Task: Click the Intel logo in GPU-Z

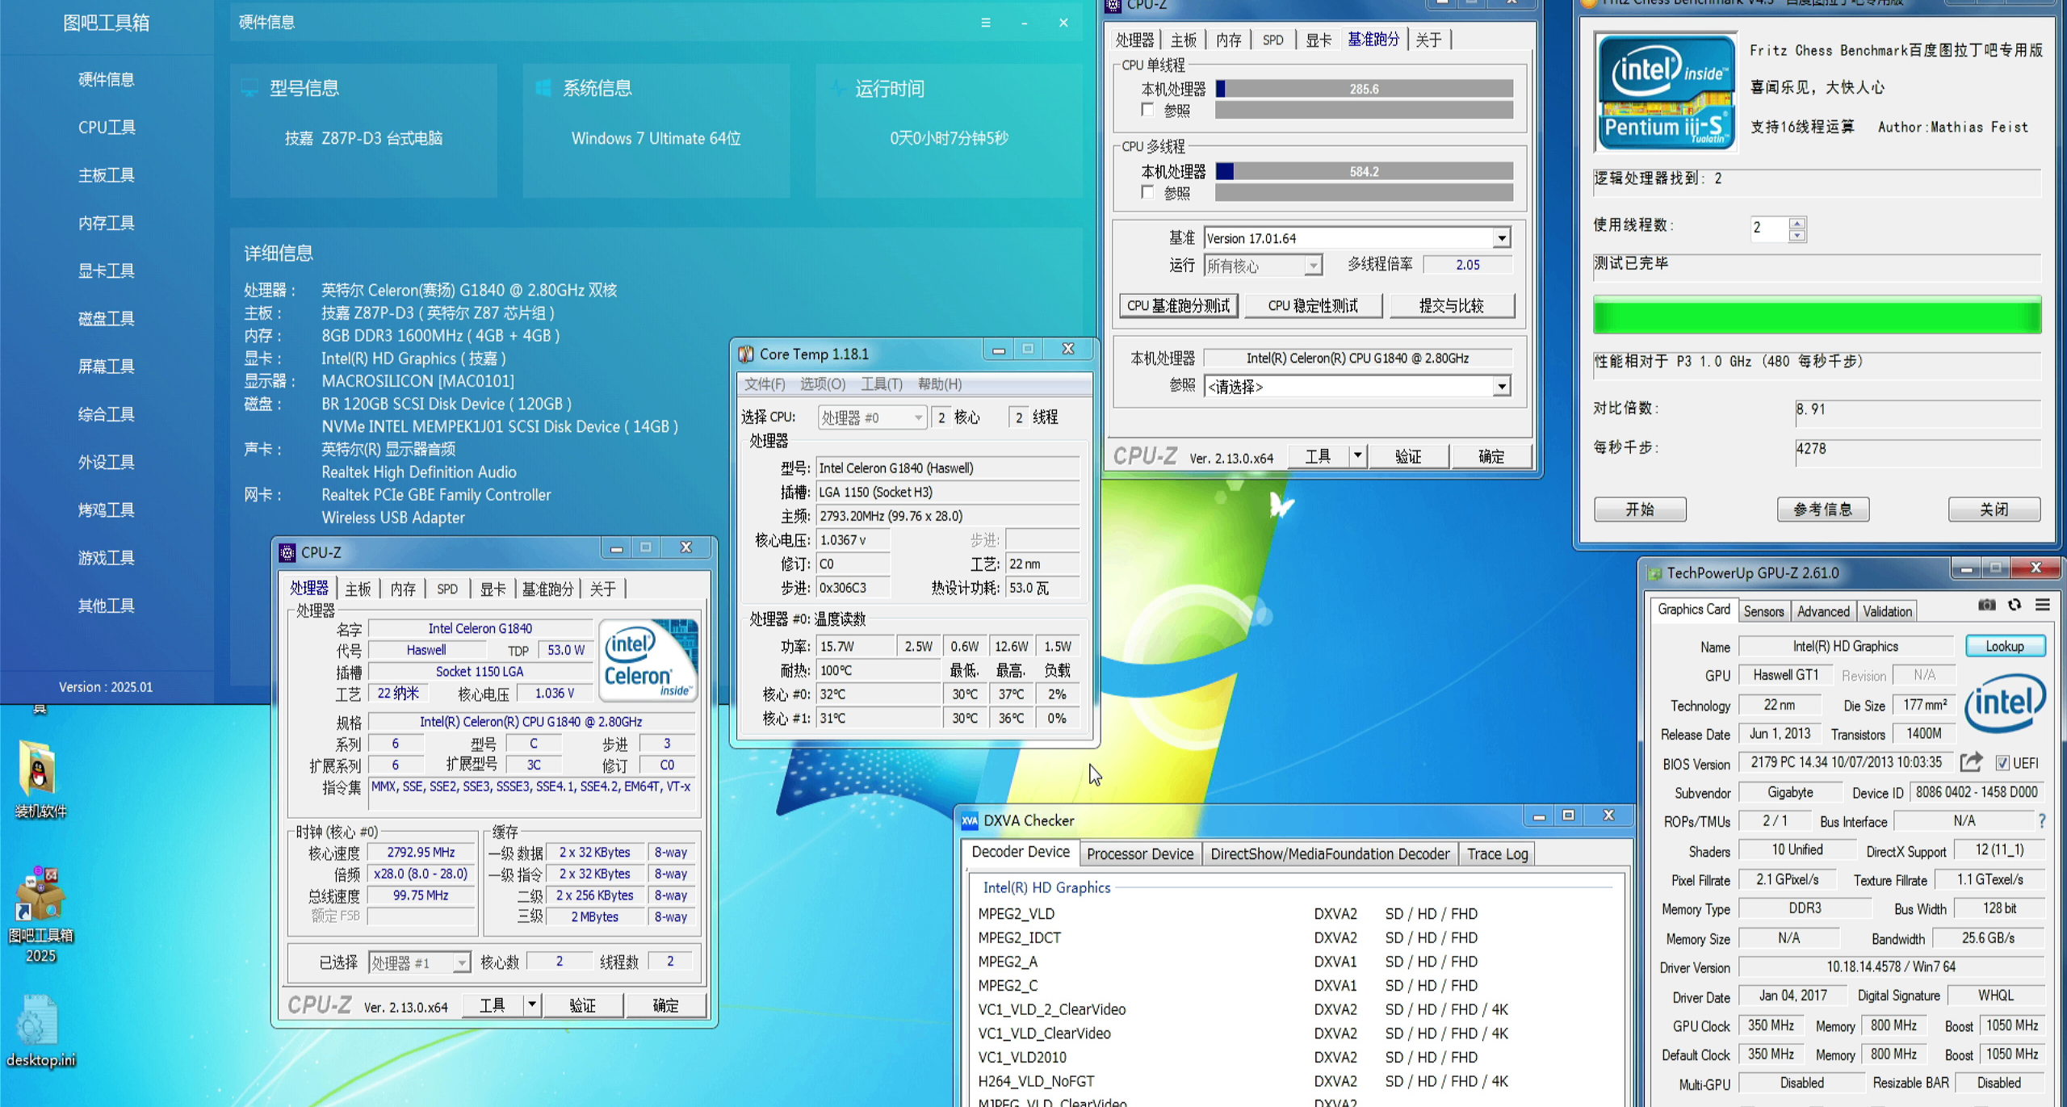Action: coord(2006,703)
